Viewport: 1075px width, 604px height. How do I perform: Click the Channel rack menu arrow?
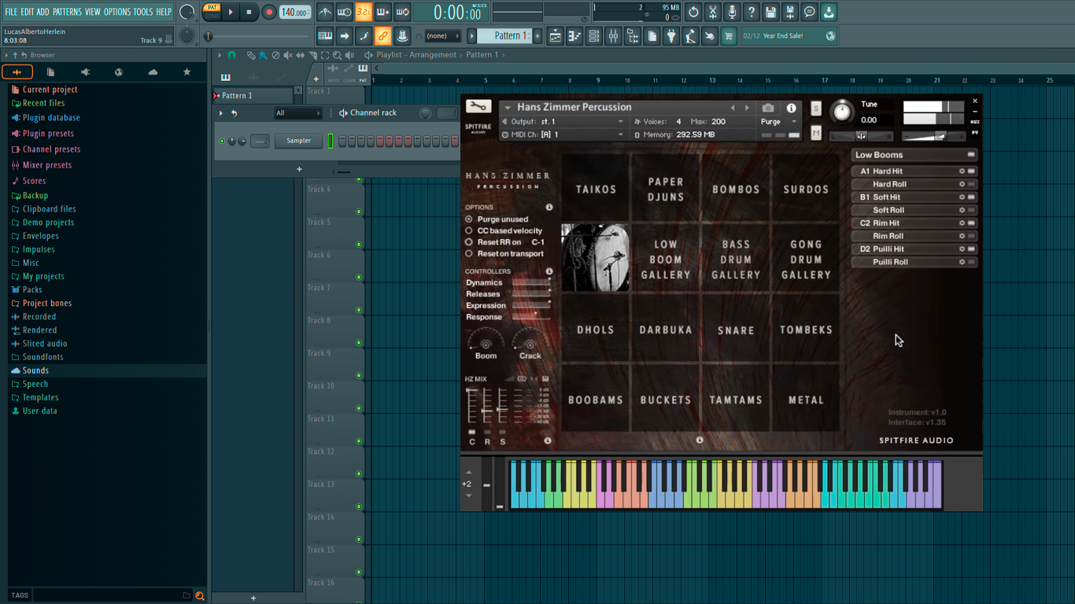point(221,113)
